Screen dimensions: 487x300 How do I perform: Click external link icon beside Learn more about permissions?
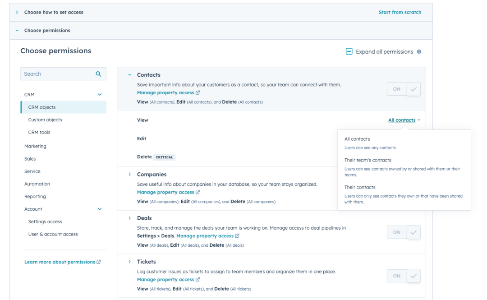click(x=99, y=262)
